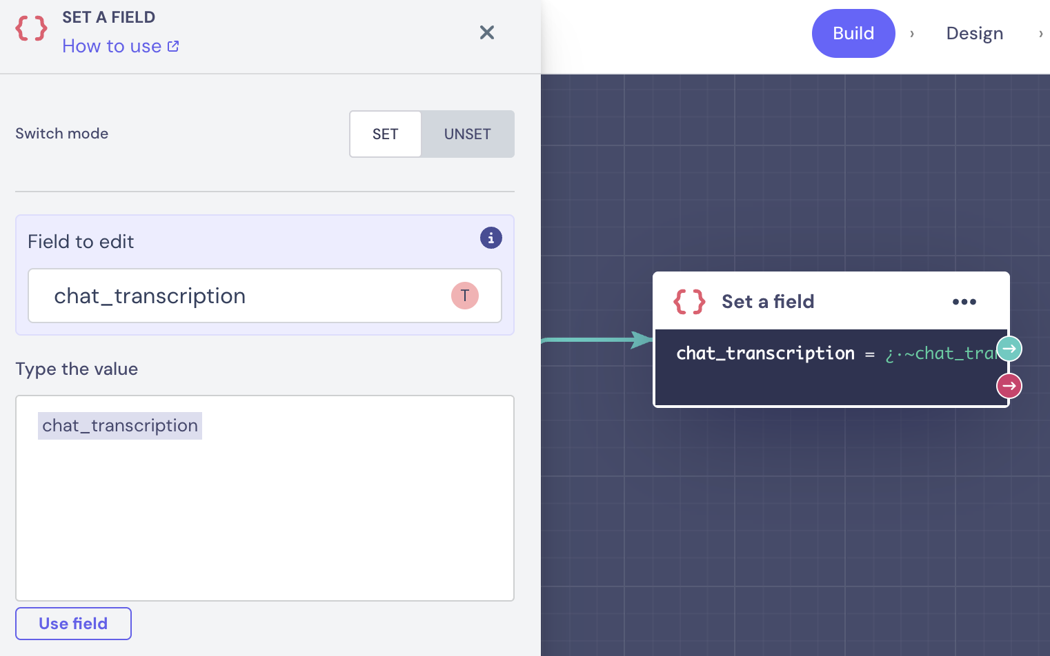Open the How to use link
Image resolution: width=1050 pixels, height=656 pixels.
pos(120,46)
